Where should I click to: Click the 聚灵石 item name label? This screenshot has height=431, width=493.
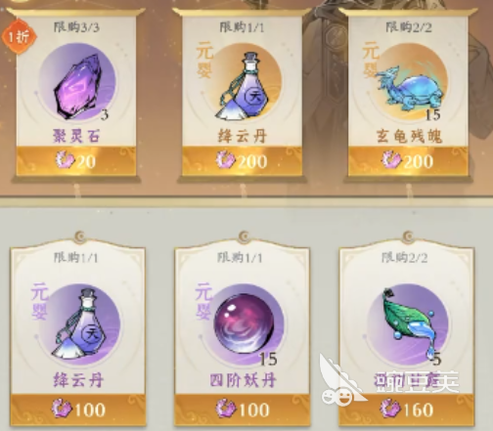[76, 136]
